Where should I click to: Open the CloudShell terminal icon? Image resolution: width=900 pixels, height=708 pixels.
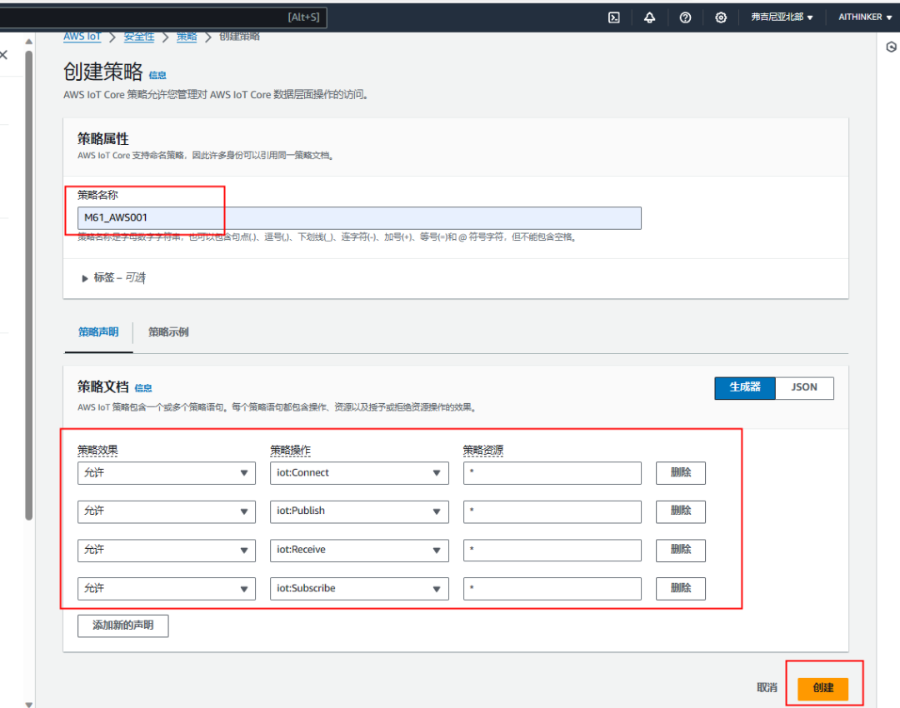613,17
